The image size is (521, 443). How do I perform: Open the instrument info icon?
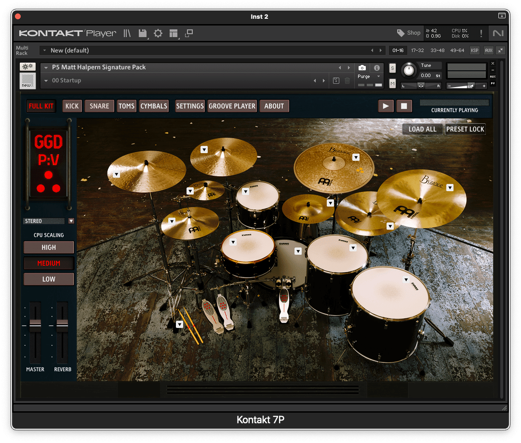pos(377,68)
